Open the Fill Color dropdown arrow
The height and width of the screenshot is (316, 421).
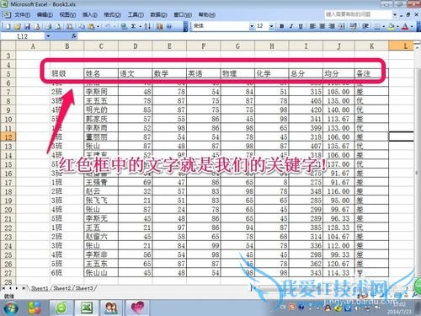(397, 27)
